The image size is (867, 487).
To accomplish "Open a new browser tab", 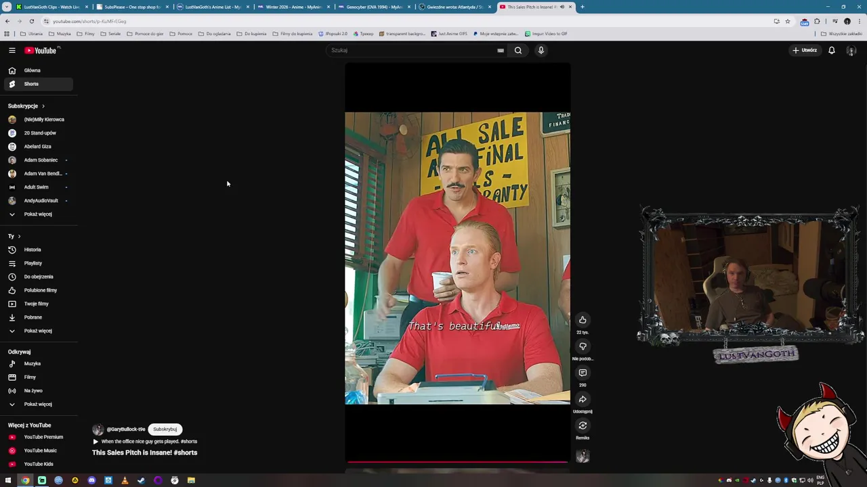I will (582, 7).
